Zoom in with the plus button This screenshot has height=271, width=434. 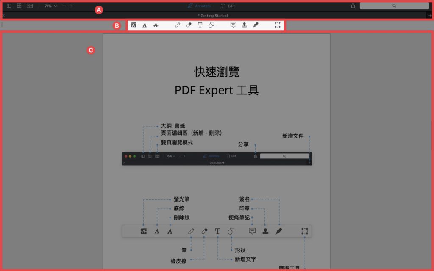[71, 6]
